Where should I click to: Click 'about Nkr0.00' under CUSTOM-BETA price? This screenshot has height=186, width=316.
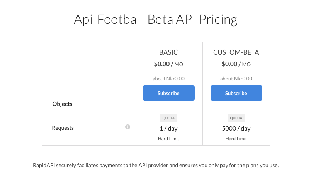point(236,79)
